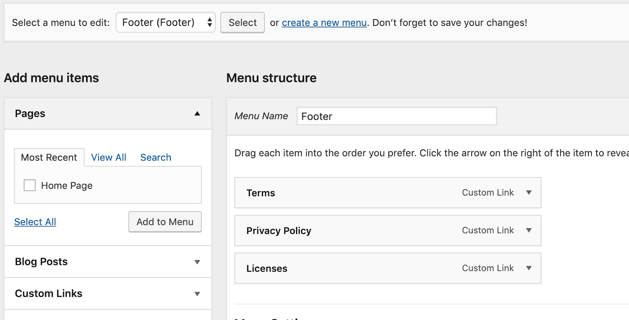The image size is (629, 320).
Task: Click the Menu Name input field
Action: 397,116
